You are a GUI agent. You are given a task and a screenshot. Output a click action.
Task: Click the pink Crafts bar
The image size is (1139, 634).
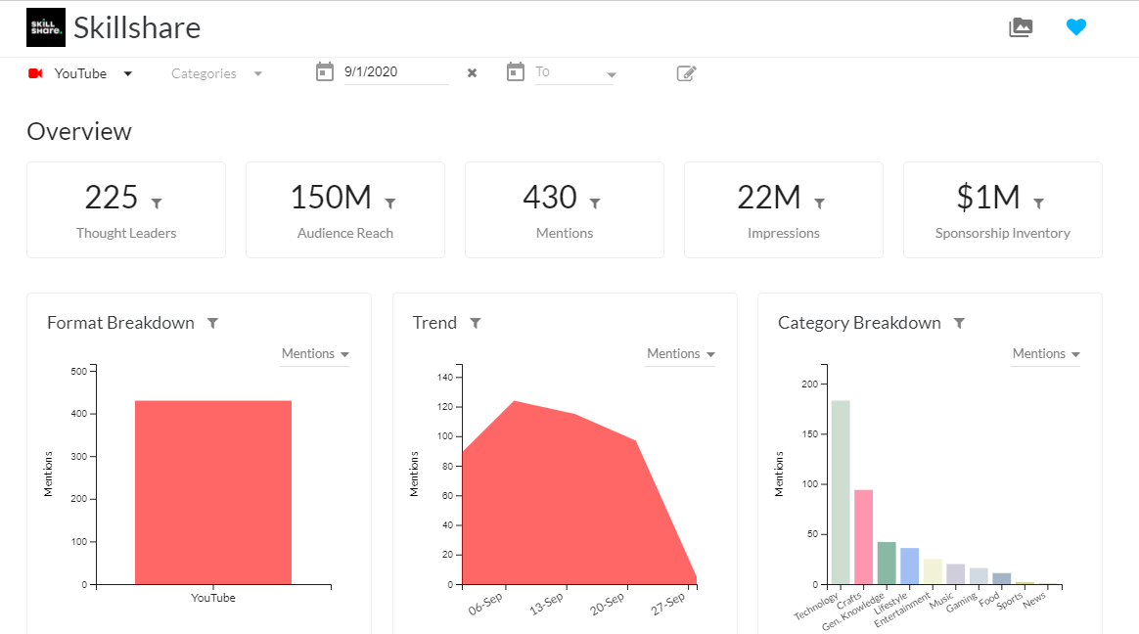tap(864, 537)
